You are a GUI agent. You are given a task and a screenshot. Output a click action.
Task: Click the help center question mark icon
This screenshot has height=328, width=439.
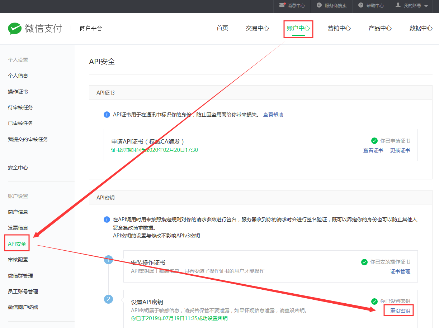click(x=361, y=5)
